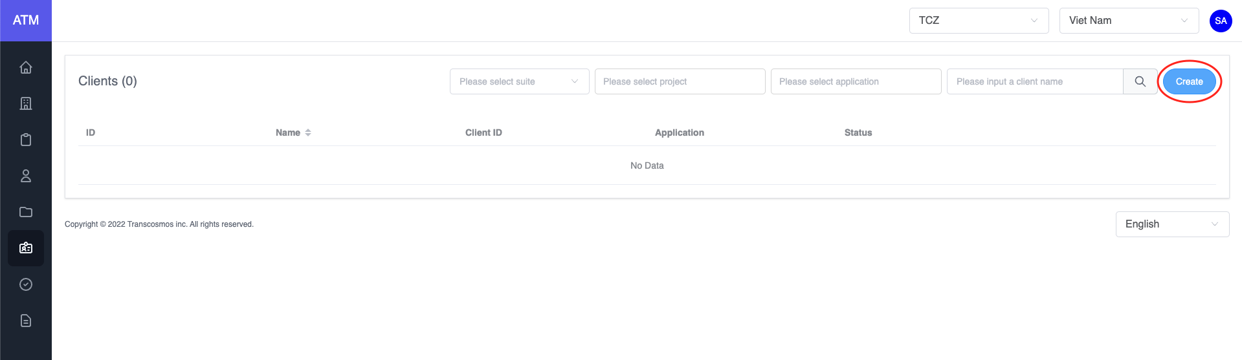
Task: Click the highlighted Clients ID-card sidebar icon
Action: pos(26,248)
